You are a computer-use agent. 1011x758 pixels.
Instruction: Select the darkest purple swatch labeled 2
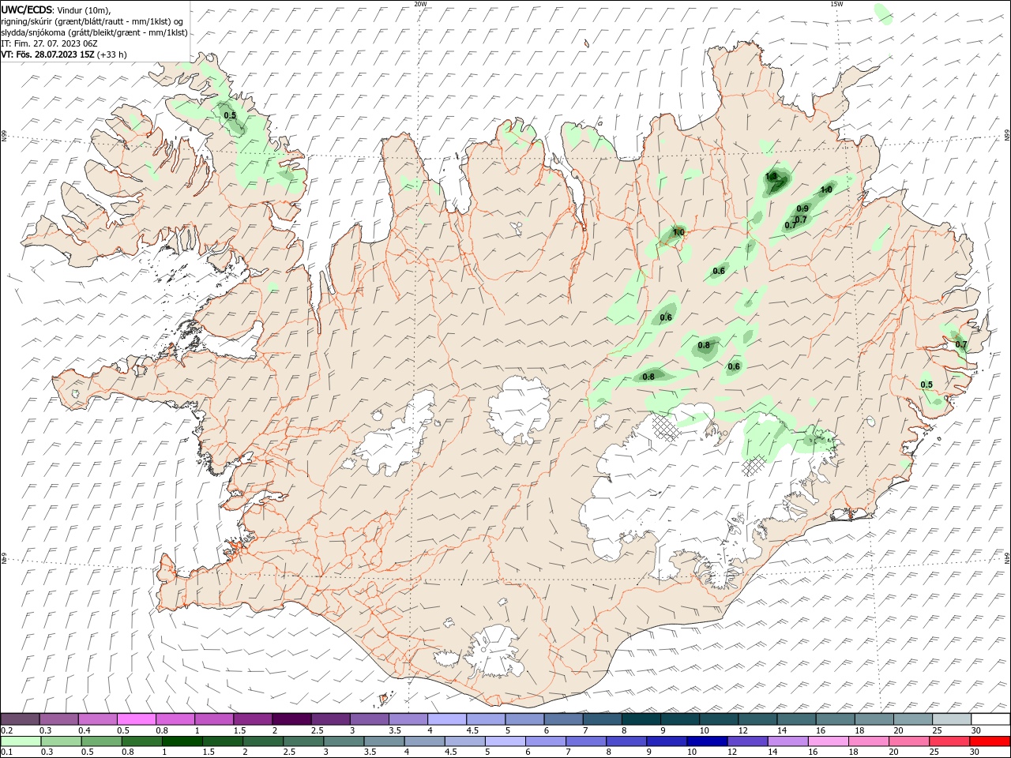(291, 719)
